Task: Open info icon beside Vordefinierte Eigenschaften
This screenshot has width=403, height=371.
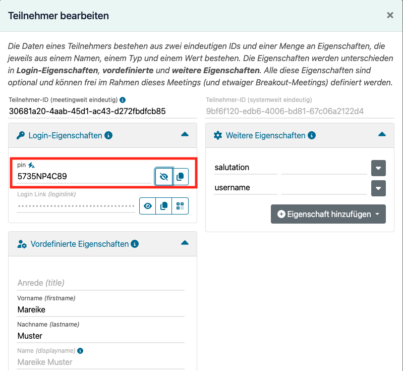Action: click(x=135, y=244)
